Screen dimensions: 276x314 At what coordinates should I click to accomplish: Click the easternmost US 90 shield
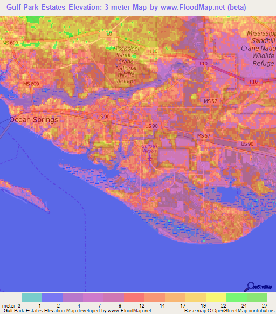pos(247,144)
